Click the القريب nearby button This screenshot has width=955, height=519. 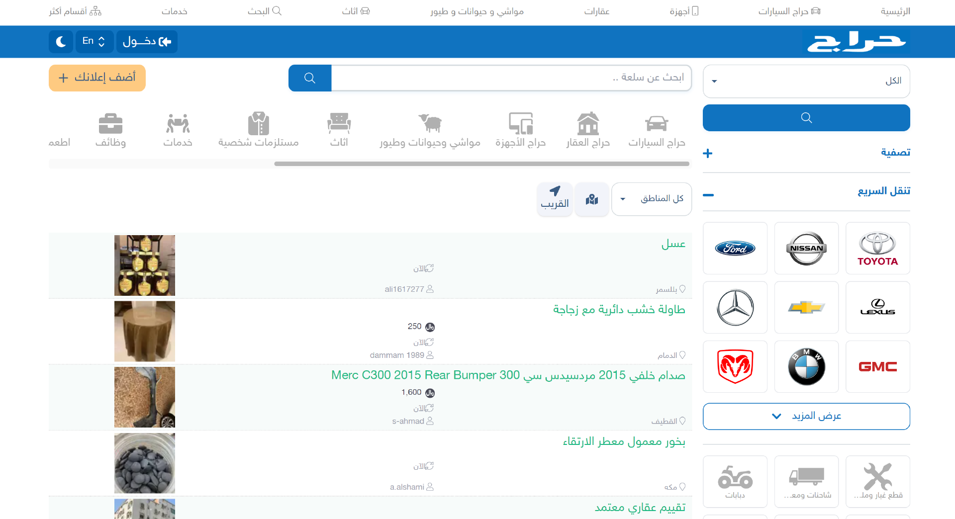[x=555, y=199]
